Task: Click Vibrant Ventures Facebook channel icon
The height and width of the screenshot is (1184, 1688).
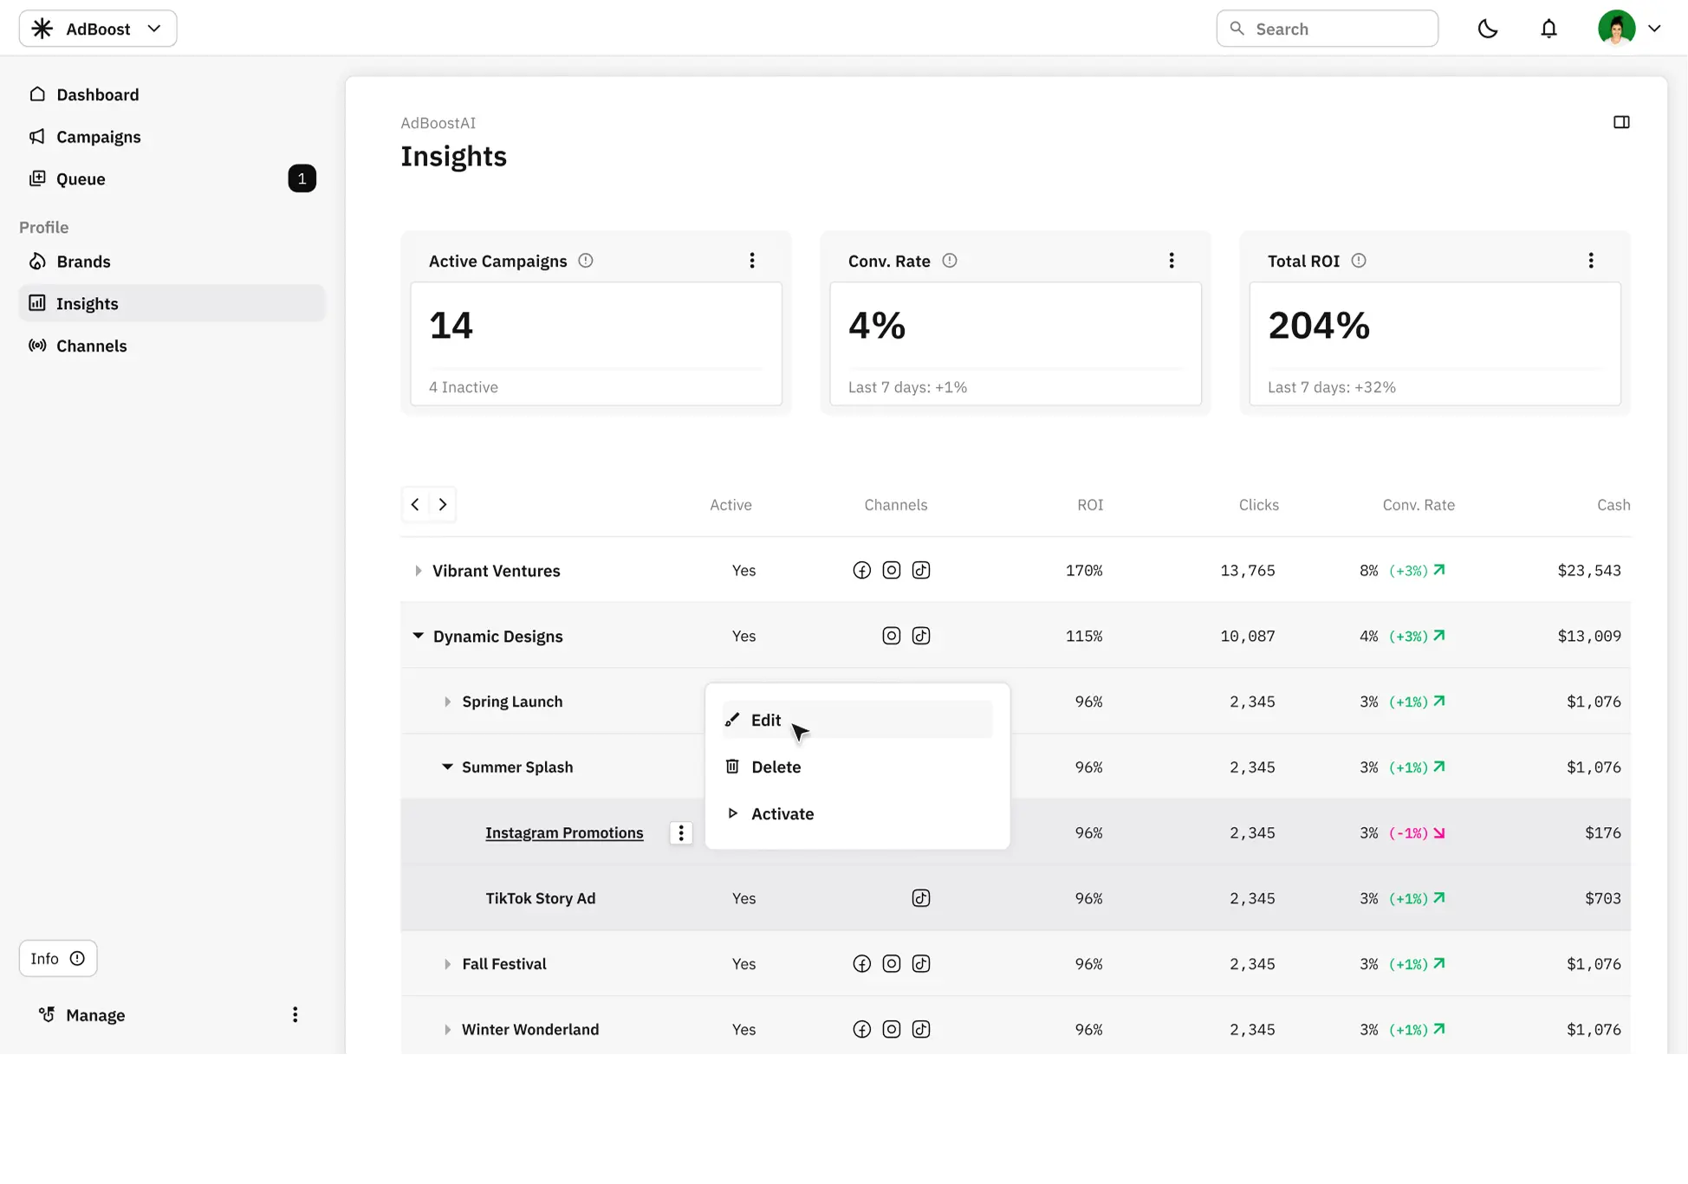Action: [861, 570]
